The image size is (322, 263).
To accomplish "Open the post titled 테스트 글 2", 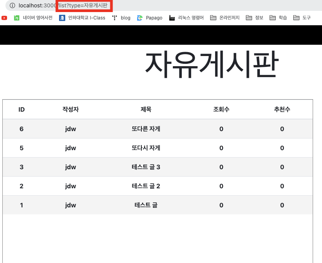I will tap(146, 186).
